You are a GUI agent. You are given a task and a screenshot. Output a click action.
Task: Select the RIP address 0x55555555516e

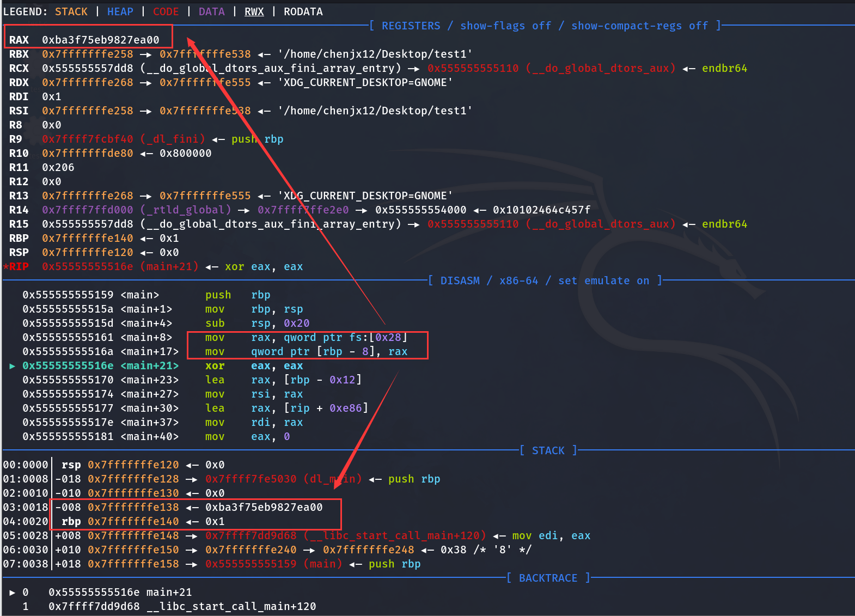pos(88,266)
